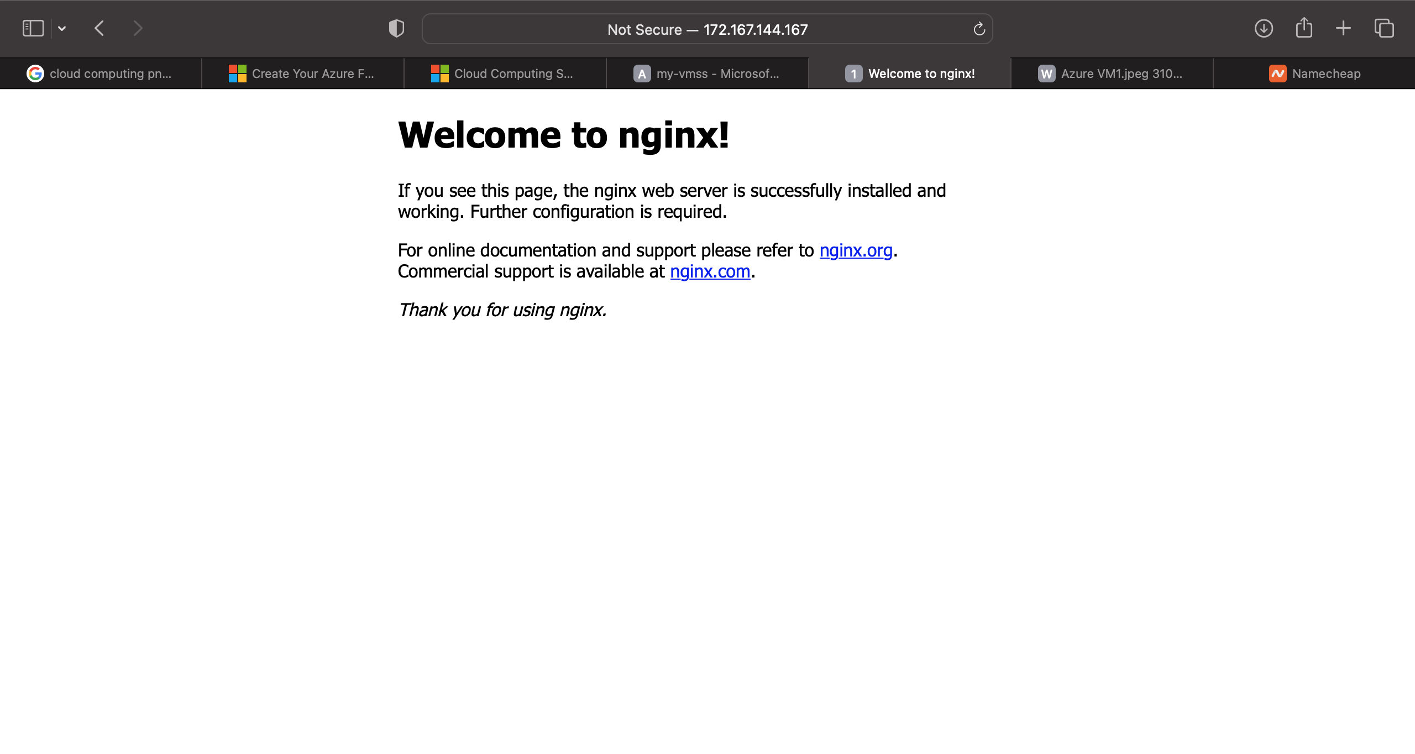Open a new tab with plus icon

point(1343,28)
